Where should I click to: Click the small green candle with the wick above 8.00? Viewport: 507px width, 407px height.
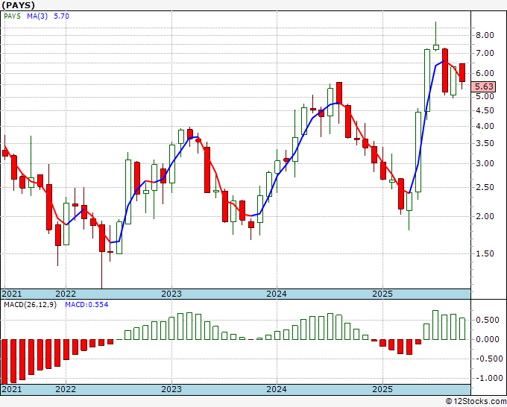[x=436, y=47]
